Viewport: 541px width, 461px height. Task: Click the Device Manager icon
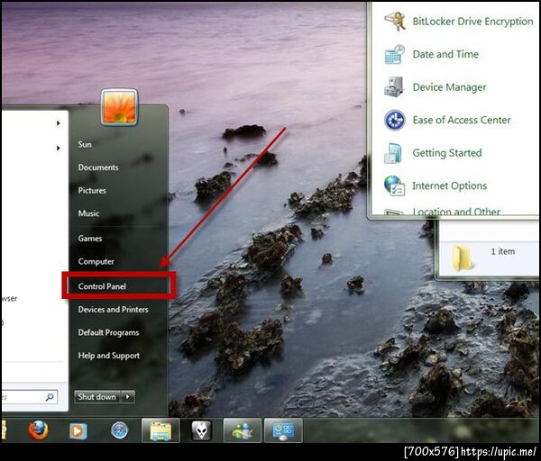pos(394,86)
